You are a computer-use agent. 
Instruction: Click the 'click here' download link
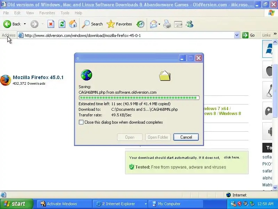(x=232, y=157)
